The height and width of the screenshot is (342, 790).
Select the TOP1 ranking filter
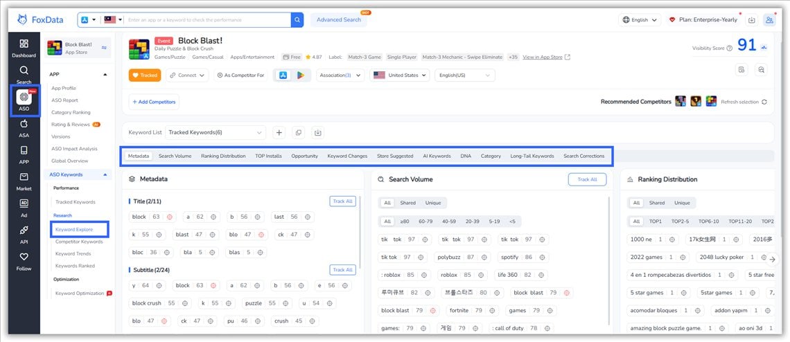tap(656, 221)
